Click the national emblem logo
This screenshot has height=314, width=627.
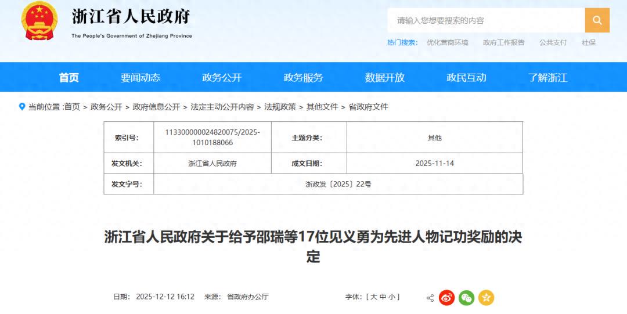39,21
